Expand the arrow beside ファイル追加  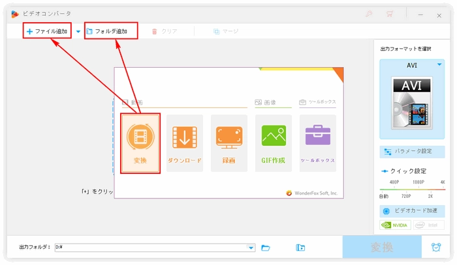click(78, 31)
